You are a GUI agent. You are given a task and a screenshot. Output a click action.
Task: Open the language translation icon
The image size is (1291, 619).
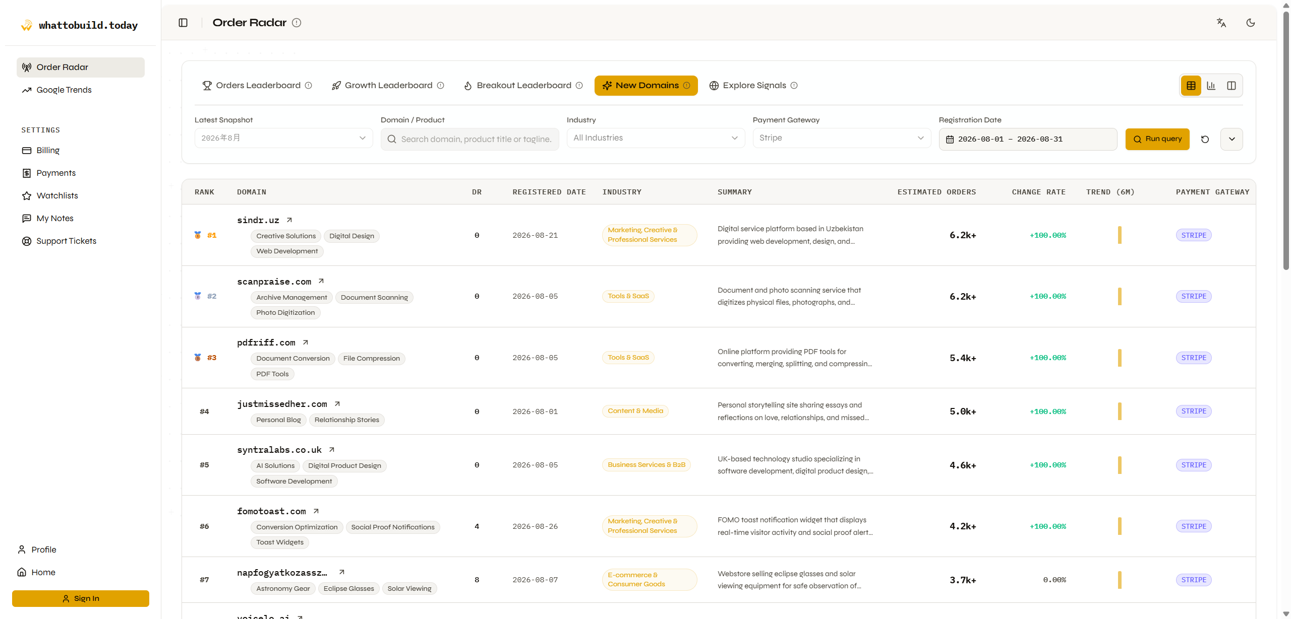coord(1221,23)
